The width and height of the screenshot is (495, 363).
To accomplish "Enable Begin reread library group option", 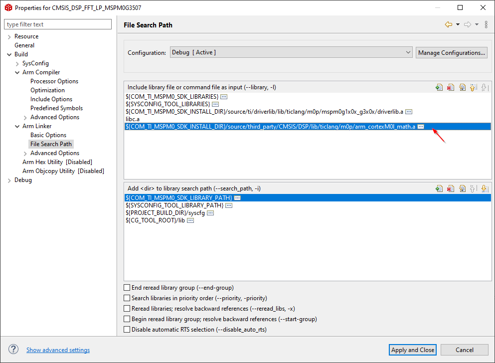I will tap(127, 319).
